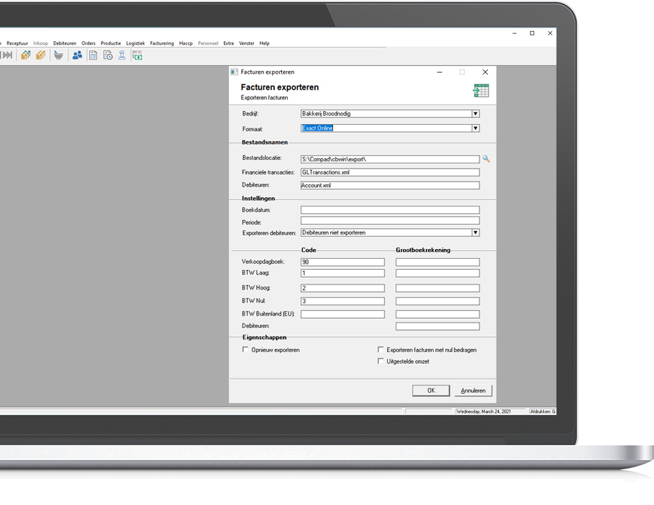This screenshot has width=654, height=505.
Task: Maximize the main application window
Action: (532, 33)
